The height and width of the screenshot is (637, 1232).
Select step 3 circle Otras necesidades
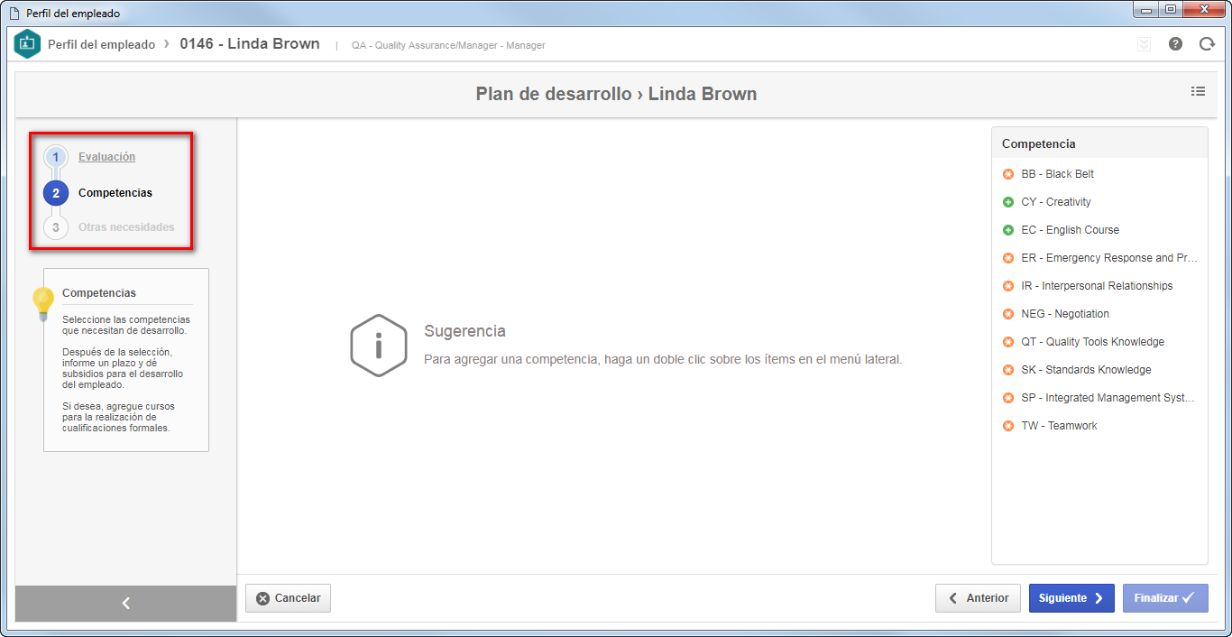[56, 227]
